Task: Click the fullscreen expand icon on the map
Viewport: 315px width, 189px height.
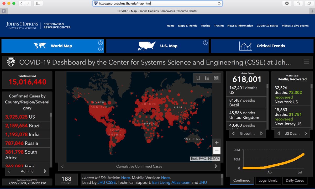Action: pos(216,78)
